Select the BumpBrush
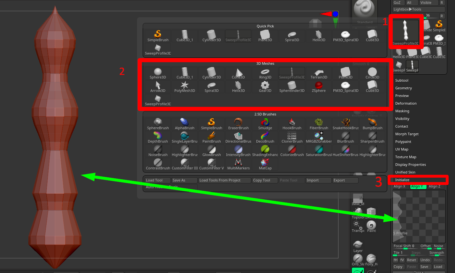 point(372,124)
